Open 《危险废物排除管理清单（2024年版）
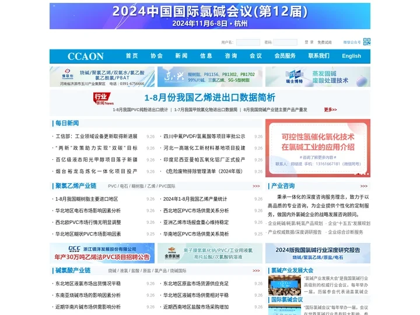Viewport: 420px width, 315px height. pyautogui.click(x=203, y=171)
